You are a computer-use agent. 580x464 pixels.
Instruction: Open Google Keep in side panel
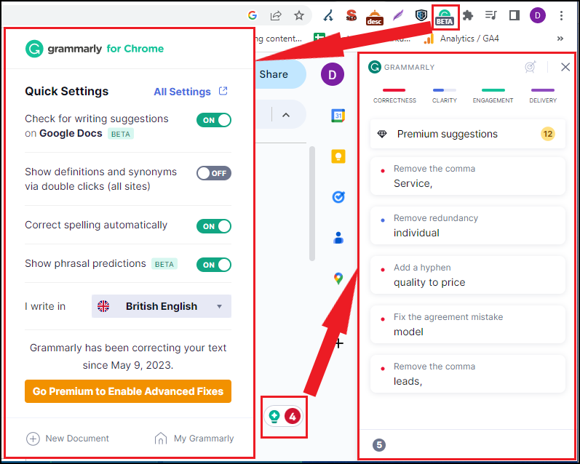point(338,156)
